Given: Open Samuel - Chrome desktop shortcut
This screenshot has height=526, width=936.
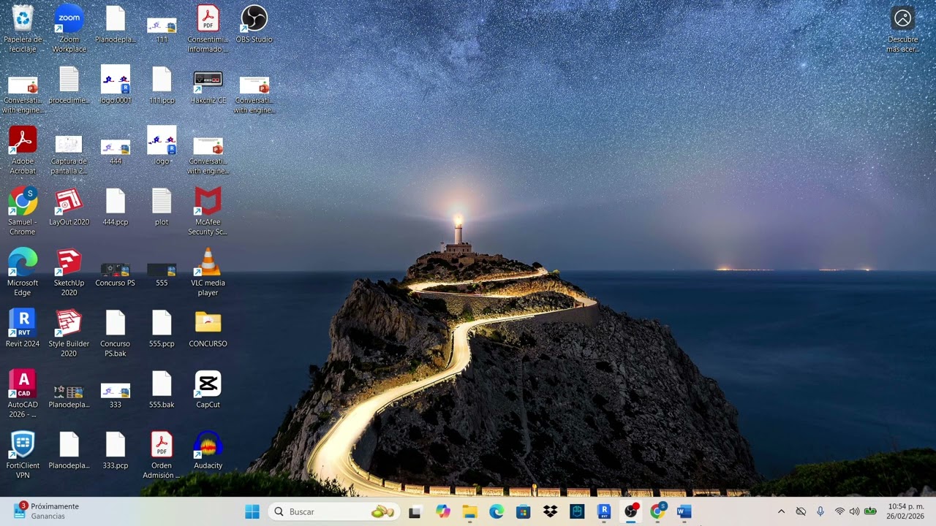Looking at the screenshot, I should (23, 211).
